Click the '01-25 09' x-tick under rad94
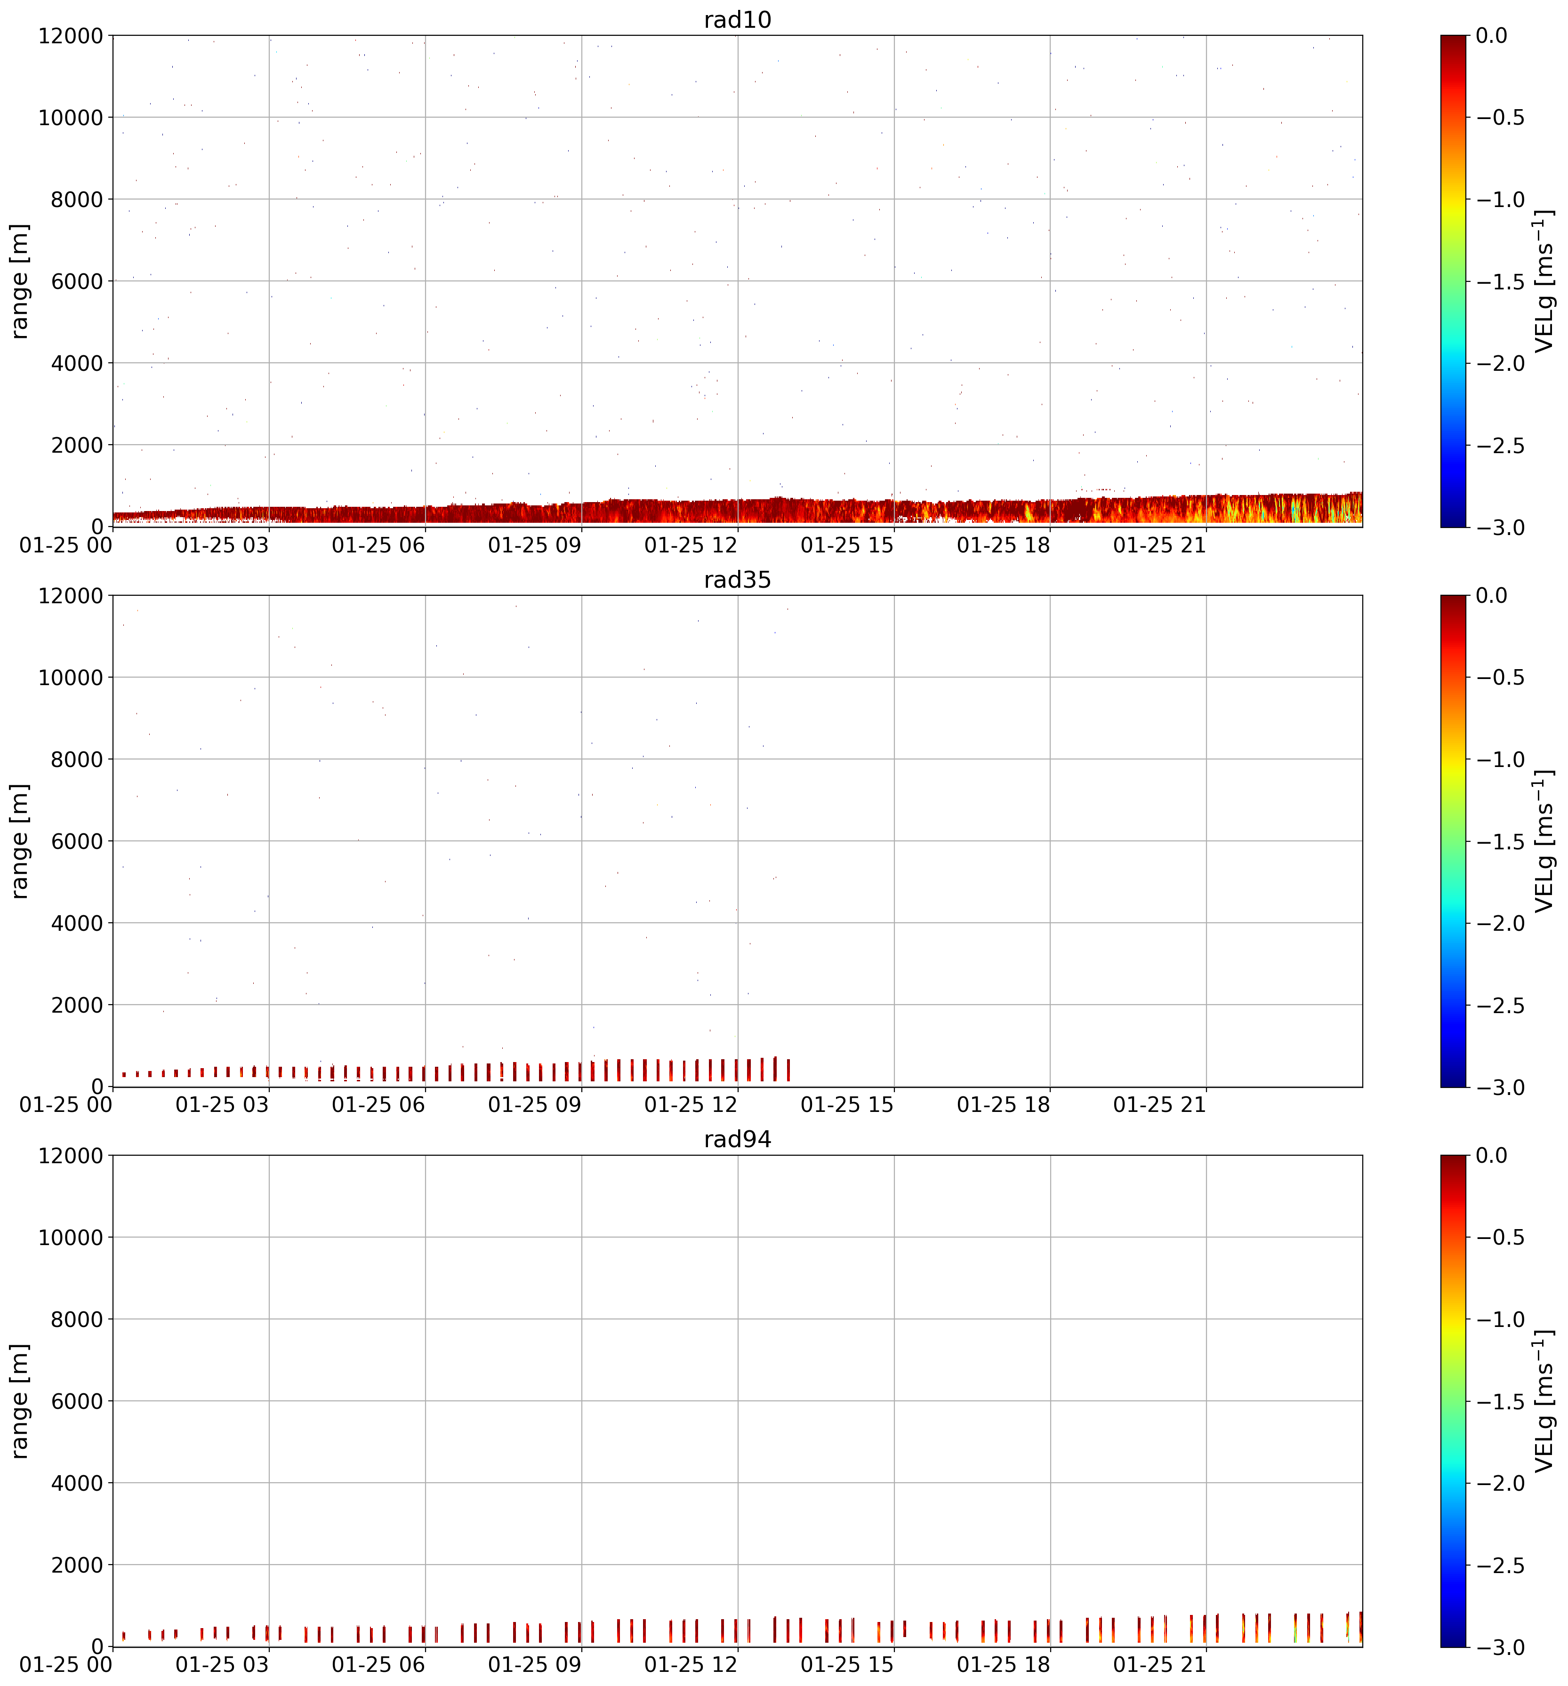 [535, 1665]
